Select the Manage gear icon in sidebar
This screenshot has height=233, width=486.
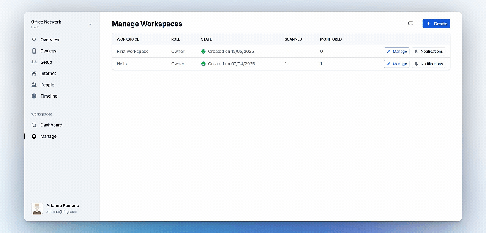click(x=34, y=136)
